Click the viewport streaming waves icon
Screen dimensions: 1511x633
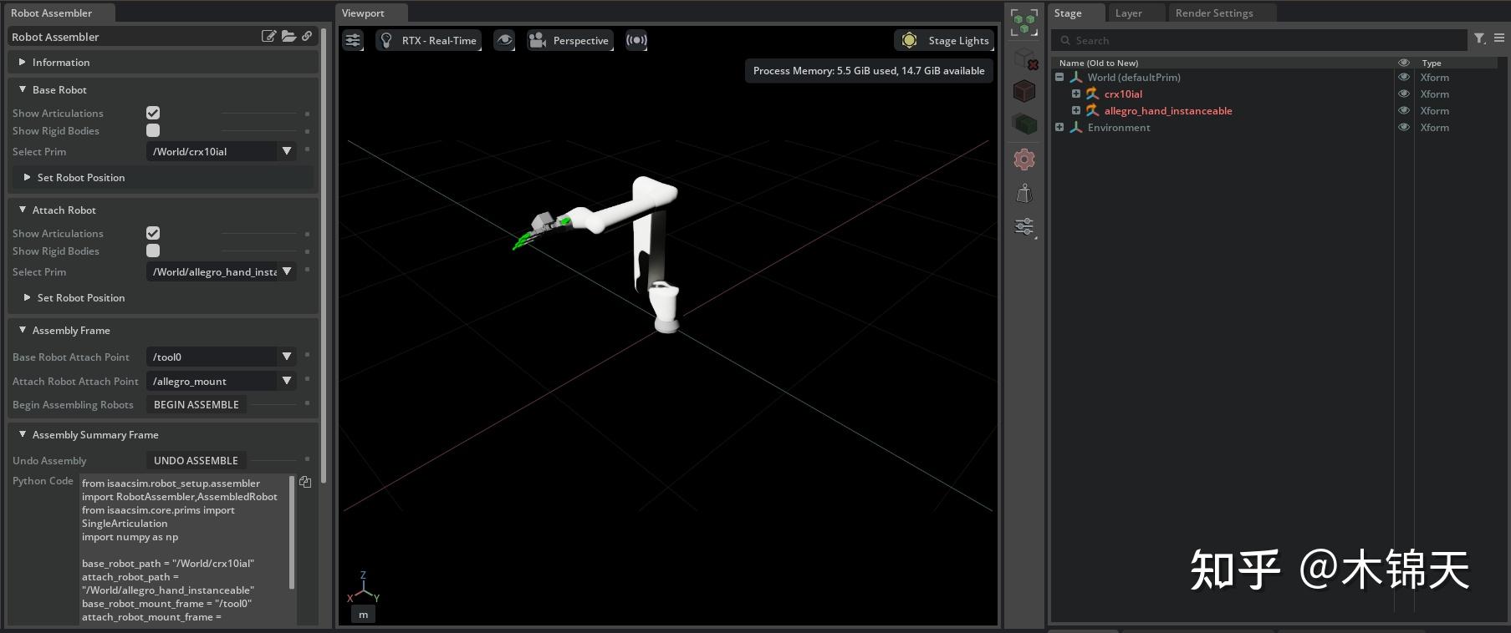coord(636,40)
